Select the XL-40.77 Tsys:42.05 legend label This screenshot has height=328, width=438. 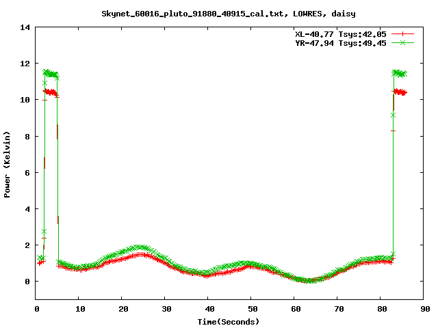(x=341, y=34)
